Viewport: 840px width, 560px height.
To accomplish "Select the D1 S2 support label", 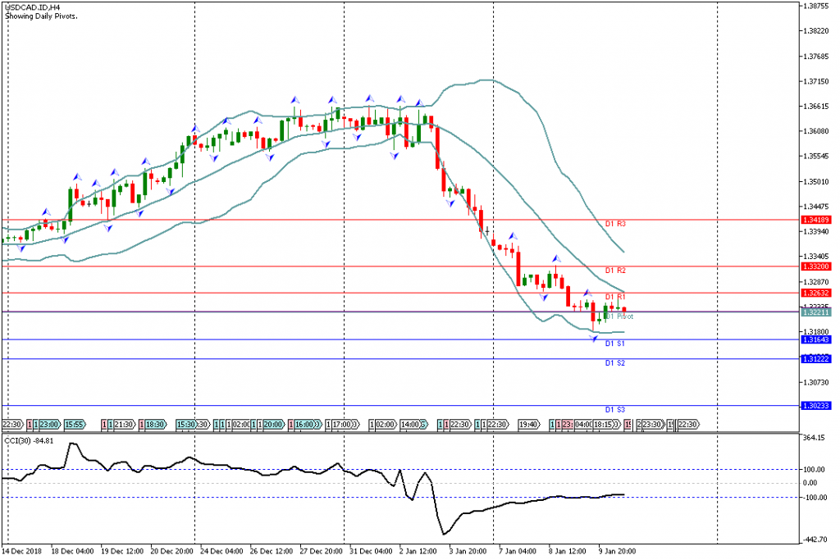I will click(615, 362).
